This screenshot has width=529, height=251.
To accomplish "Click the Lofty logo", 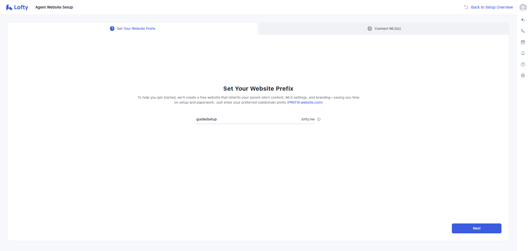I will click(x=17, y=7).
